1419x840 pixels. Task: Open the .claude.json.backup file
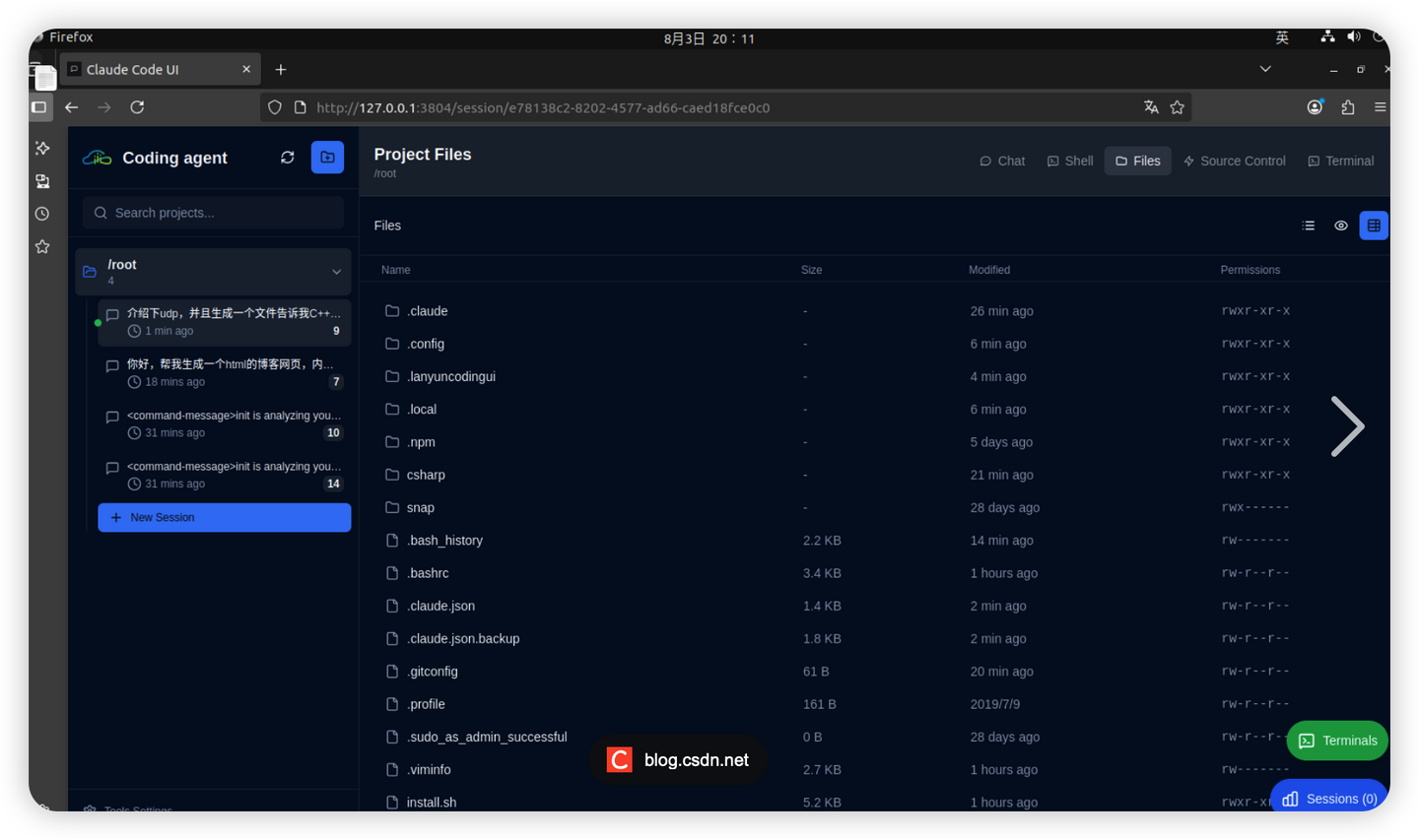(462, 639)
